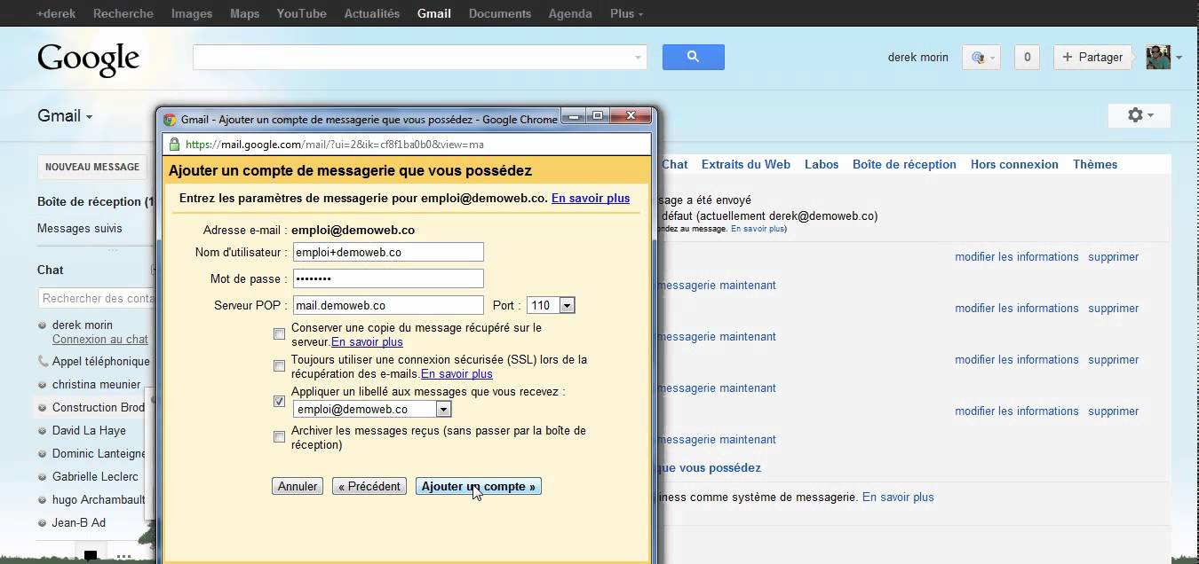Open Messages suivis in the sidebar

pos(80,228)
